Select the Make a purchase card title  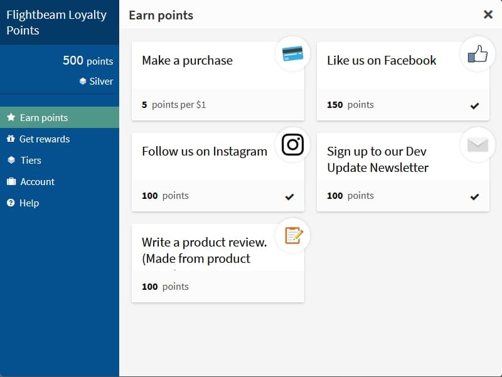(187, 61)
